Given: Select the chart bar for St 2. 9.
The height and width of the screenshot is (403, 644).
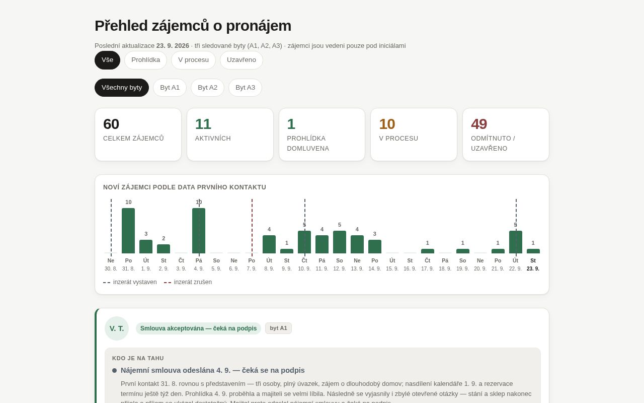Looking at the screenshot, I should tap(164, 249).
